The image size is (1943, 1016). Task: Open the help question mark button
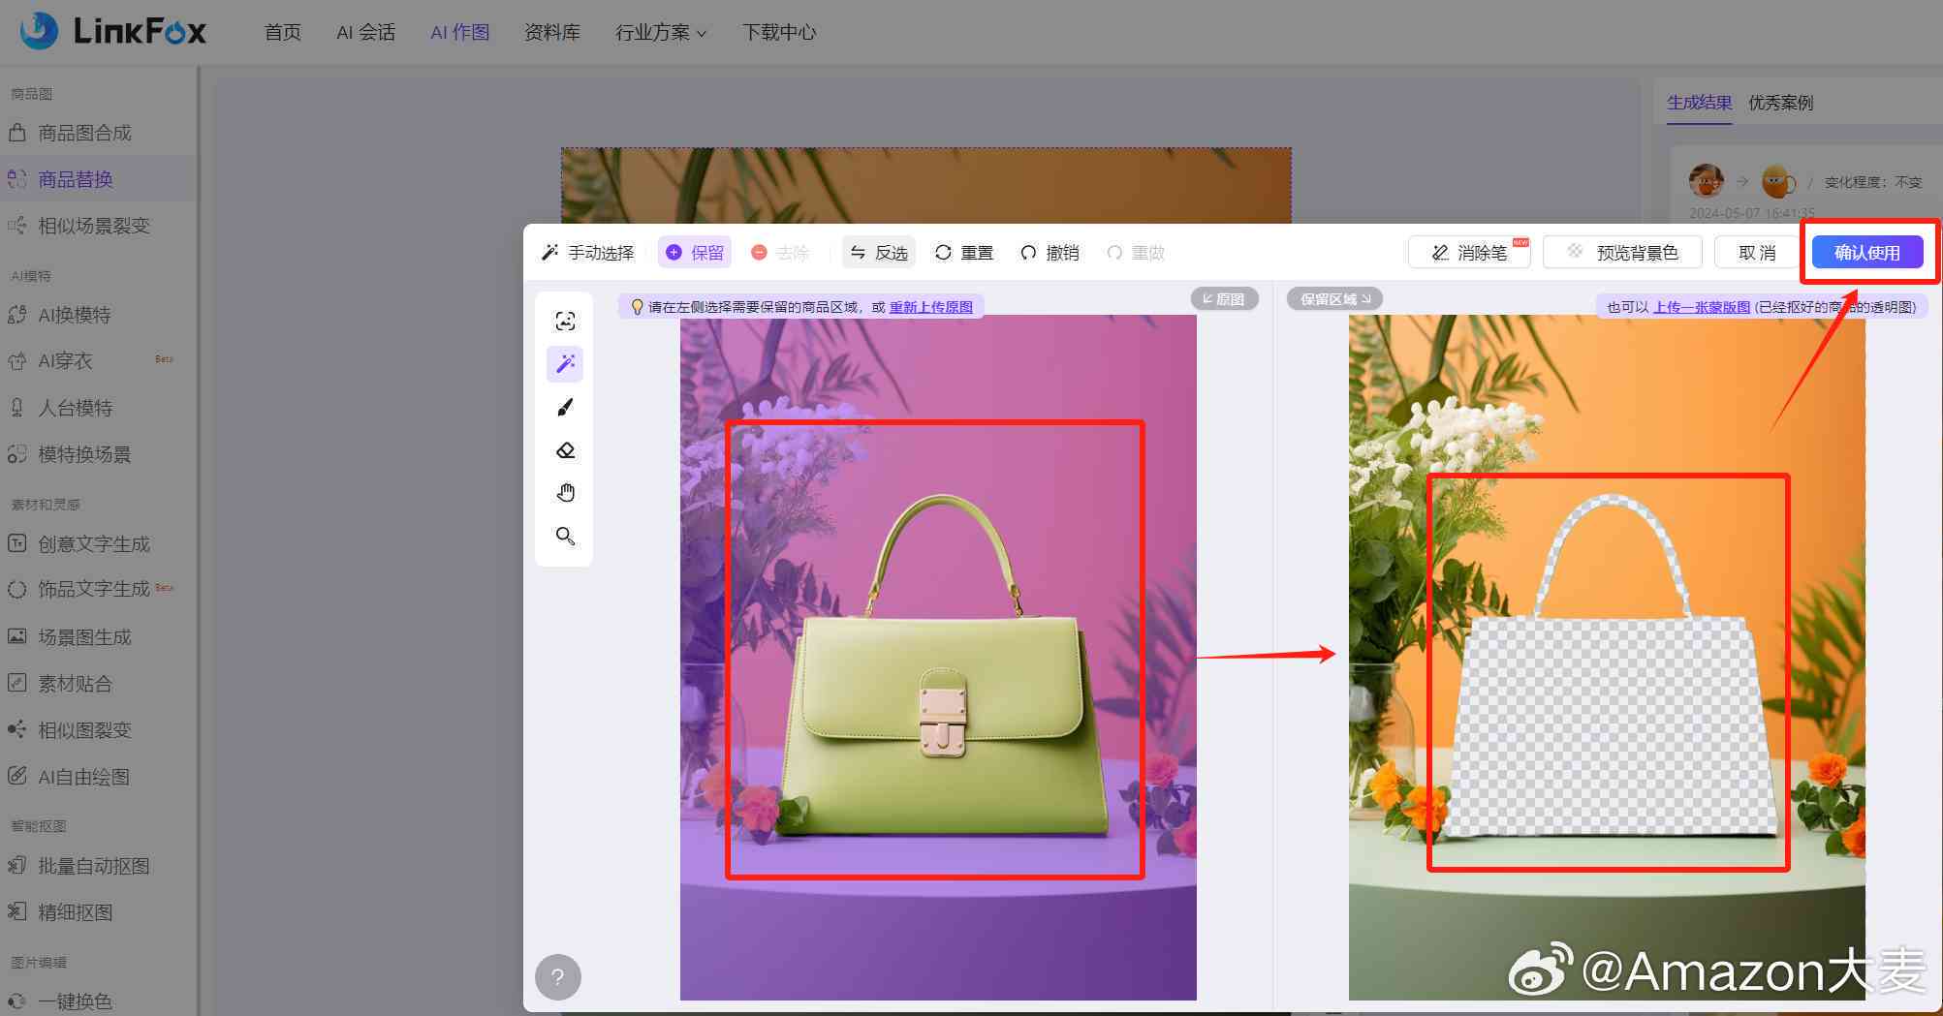(x=558, y=976)
